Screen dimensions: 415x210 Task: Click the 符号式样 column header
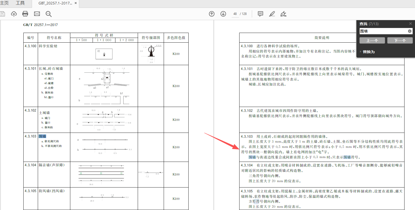coord(104,35)
